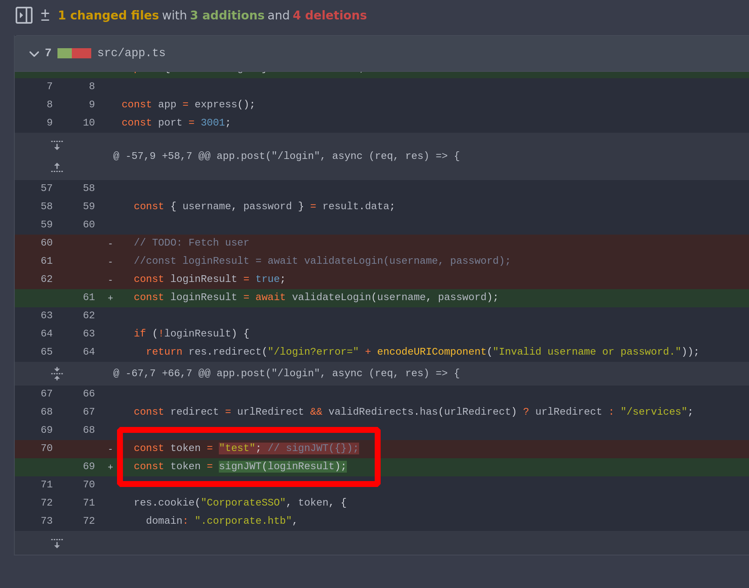Click the changed line count 7 beside file name
The width and height of the screenshot is (749, 588).
point(48,53)
